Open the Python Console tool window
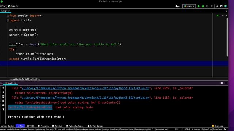The width and height of the screenshot is (234, 131). [95, 126]
